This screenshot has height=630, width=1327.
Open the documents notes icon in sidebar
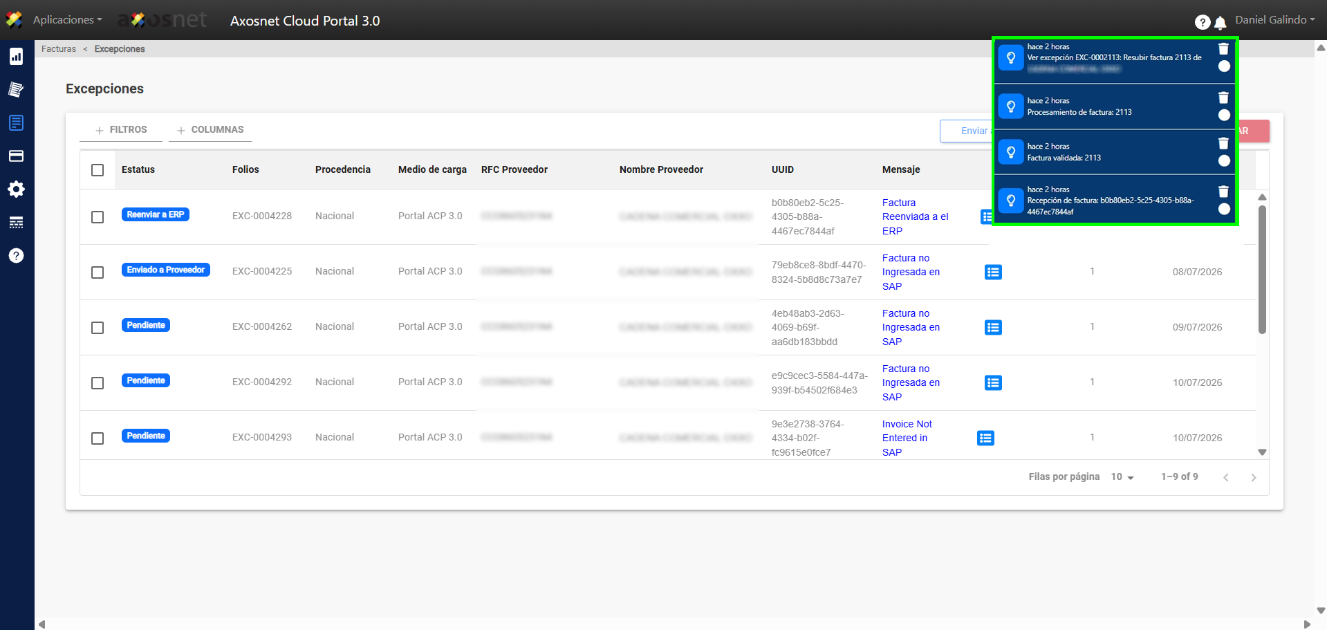17,90
